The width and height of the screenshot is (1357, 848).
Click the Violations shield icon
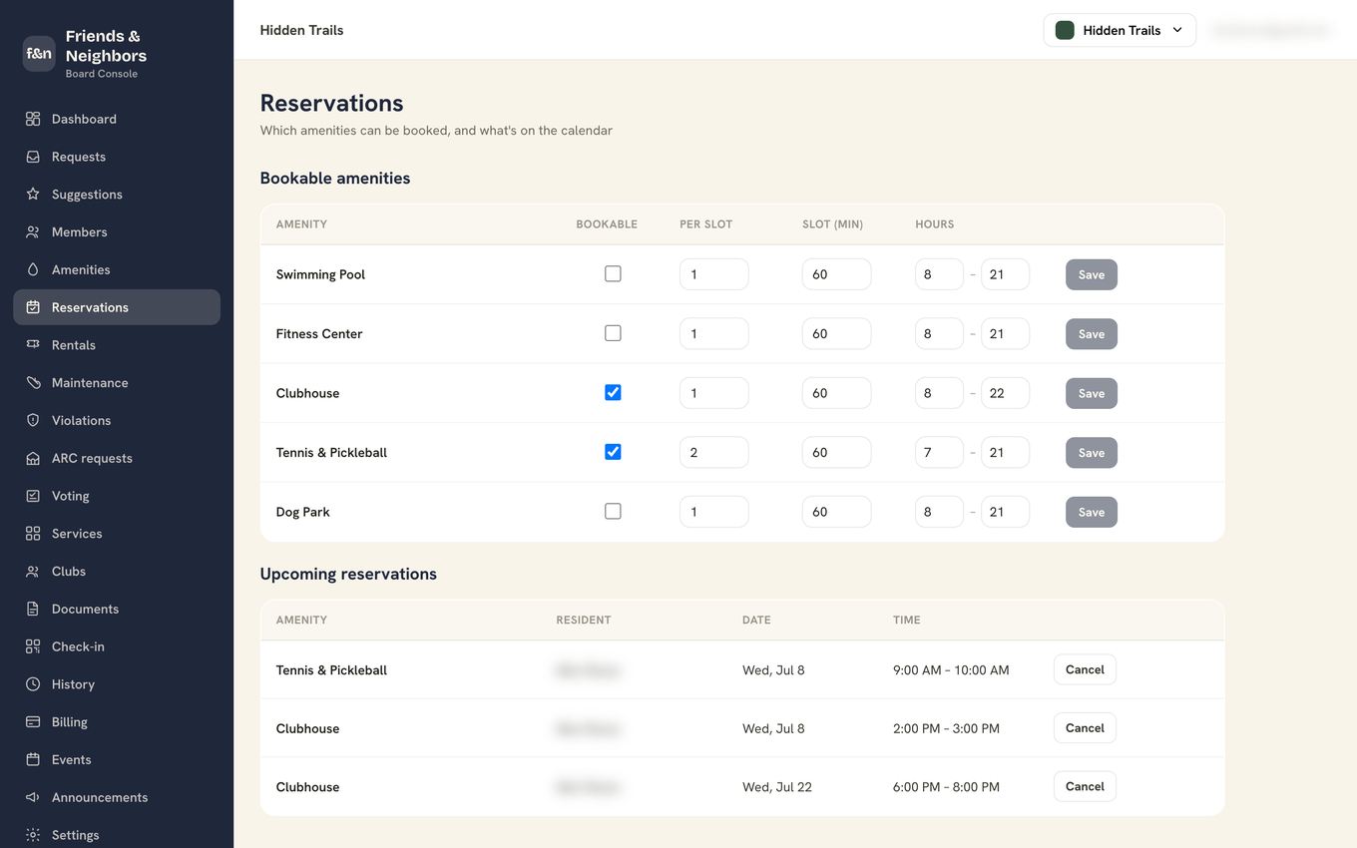click(x=33, y=421)
